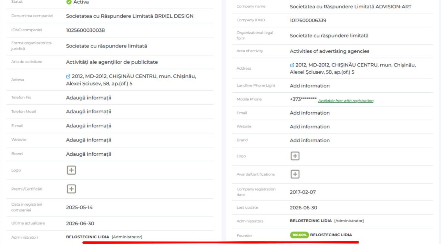Click 2026-06-30 in the Ultima actualizare row
Image resolution: width=441 pixels, height=248 pixels.
[80, 224]
